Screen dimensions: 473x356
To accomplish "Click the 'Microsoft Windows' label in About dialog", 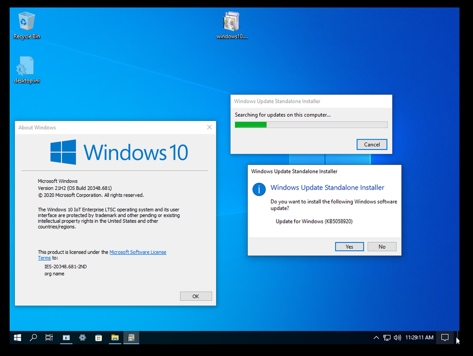I will [58, 181].
